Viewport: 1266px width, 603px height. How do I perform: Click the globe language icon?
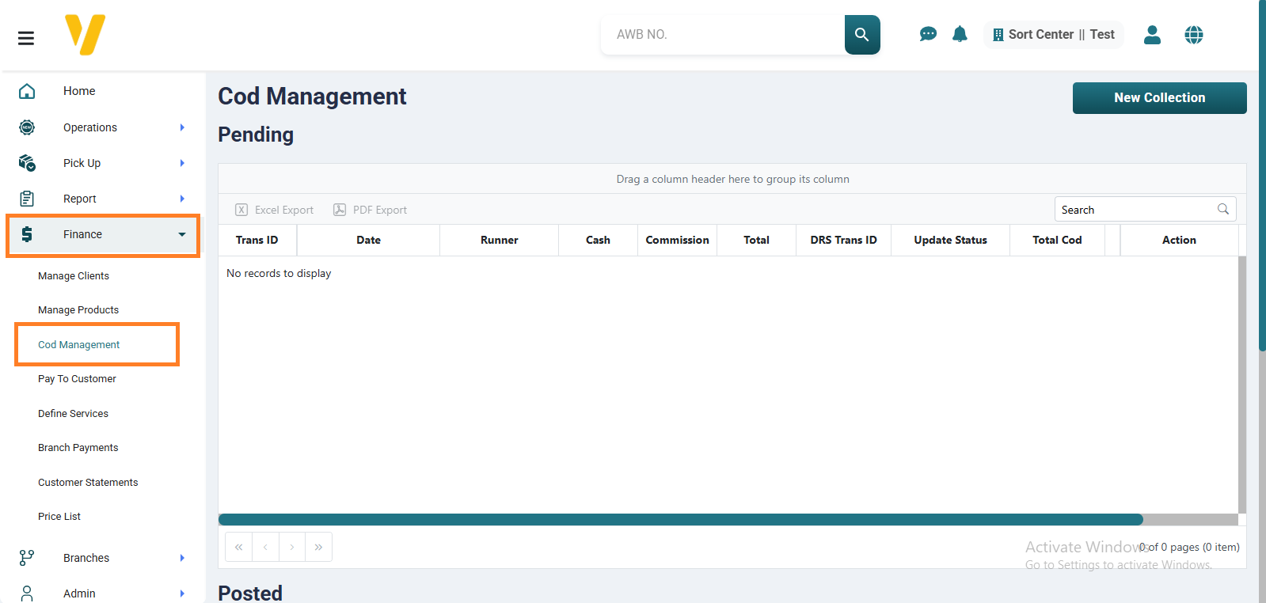click(1193, 35)
